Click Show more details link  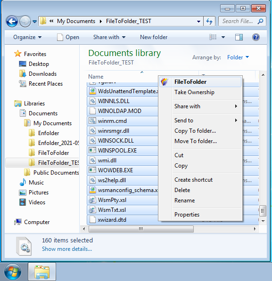67,249
